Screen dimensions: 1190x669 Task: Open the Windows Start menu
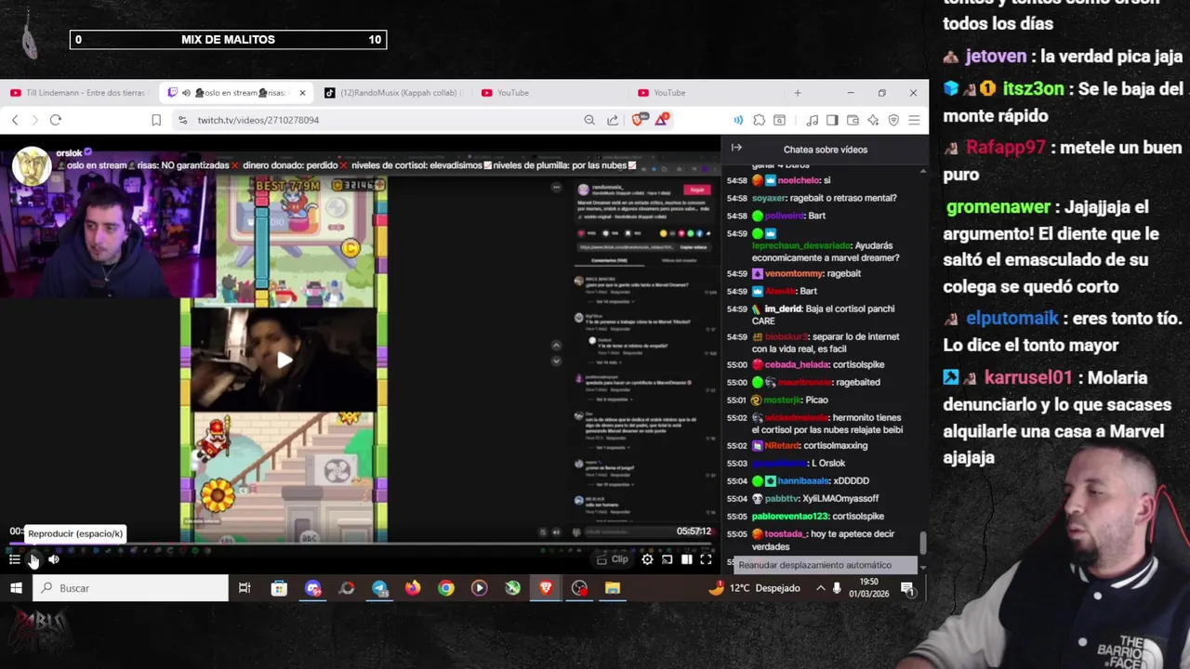coord(16,588)
